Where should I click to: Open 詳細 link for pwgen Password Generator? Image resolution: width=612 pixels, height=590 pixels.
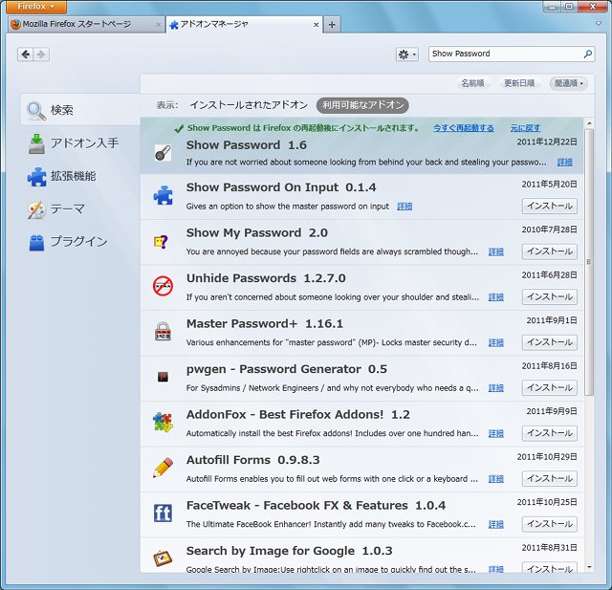495,388
